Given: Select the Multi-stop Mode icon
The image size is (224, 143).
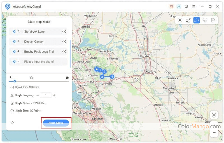Looking at the screenshot, I should [x=197, y=20].
